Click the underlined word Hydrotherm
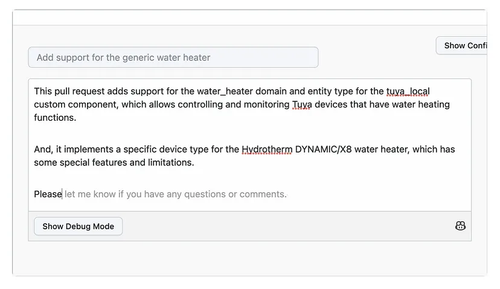This screenshot has width=500, height=289. pyautogui.click(x=266, y=149)
